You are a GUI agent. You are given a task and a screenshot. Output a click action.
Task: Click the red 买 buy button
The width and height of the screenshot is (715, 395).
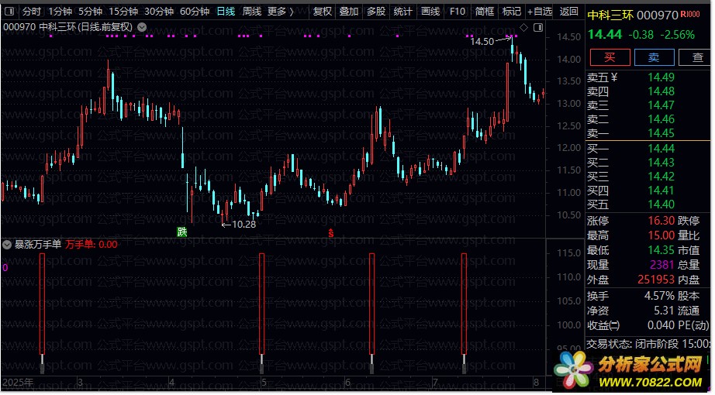[610, 57]
